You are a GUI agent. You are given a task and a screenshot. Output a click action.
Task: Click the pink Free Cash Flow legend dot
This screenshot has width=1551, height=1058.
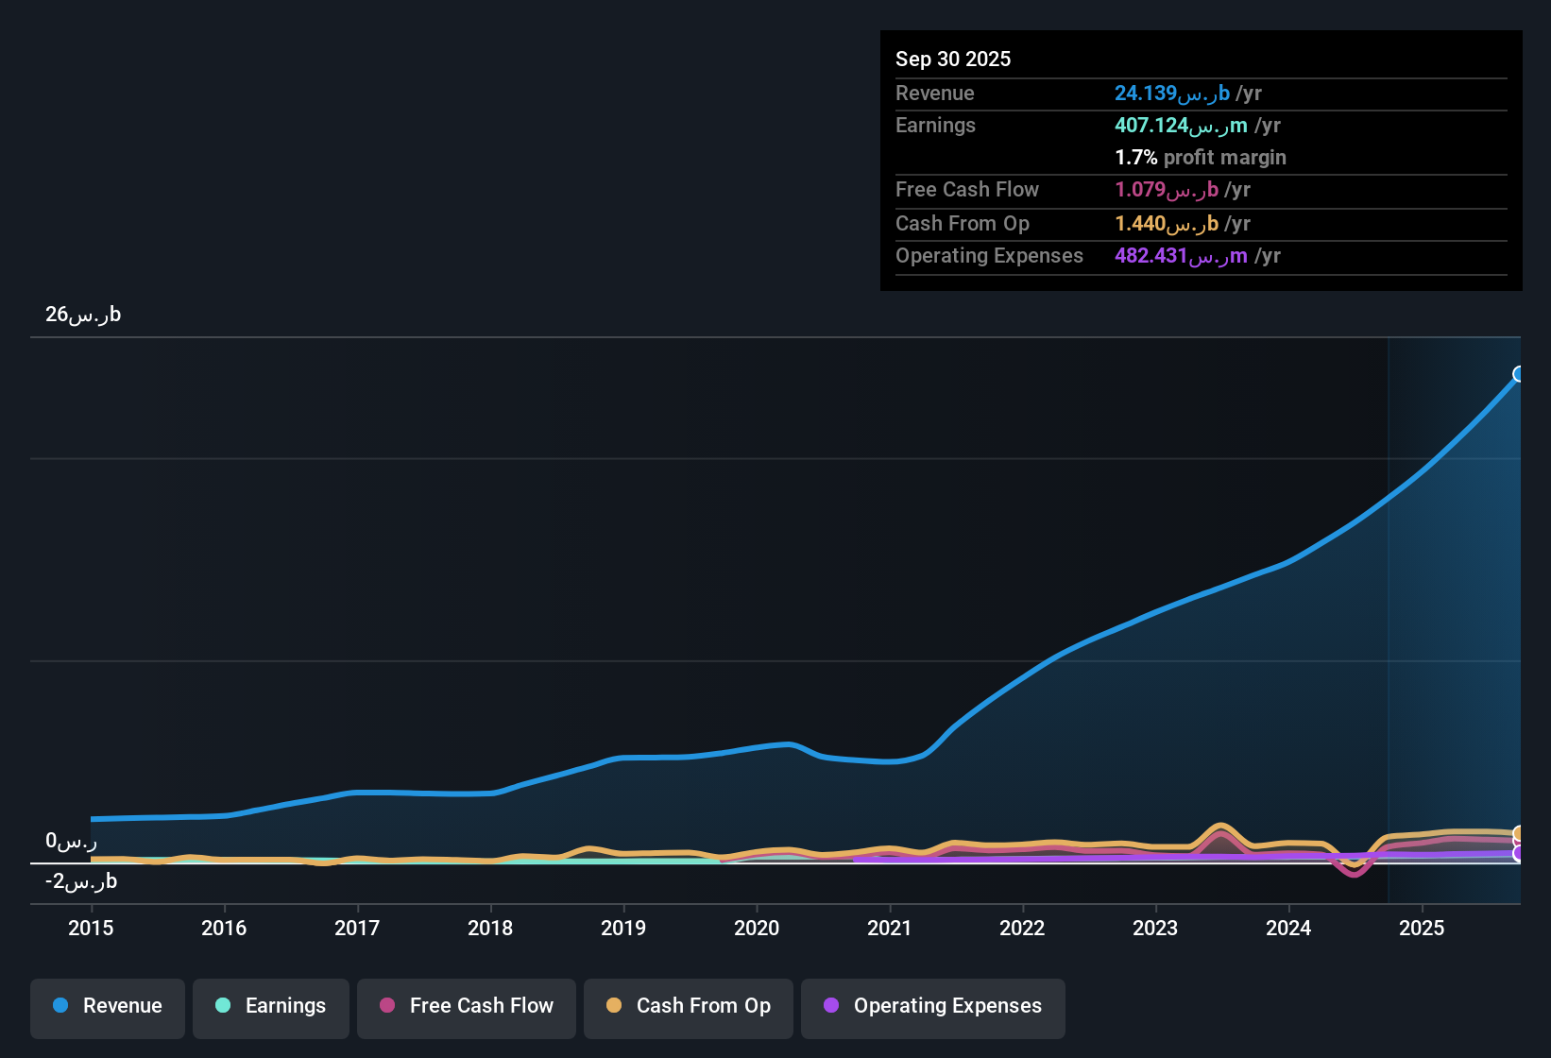386,1007
